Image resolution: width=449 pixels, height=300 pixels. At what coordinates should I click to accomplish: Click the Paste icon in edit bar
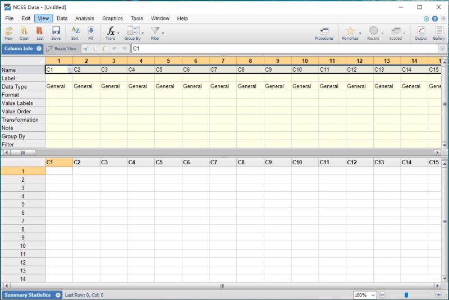(x=105, y=49)
